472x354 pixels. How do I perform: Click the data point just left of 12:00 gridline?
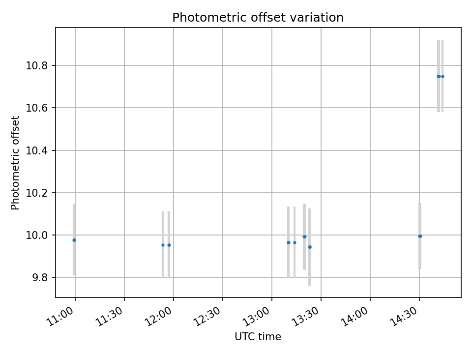pyautogui.click(x=169, y=245)
